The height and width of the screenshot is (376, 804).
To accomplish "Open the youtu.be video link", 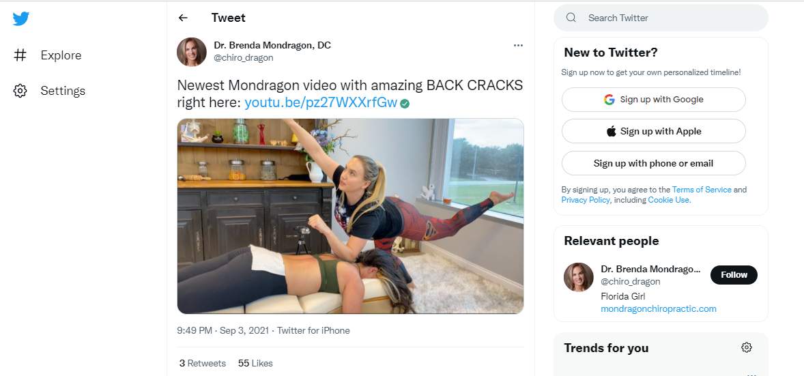I will (320, 103).
